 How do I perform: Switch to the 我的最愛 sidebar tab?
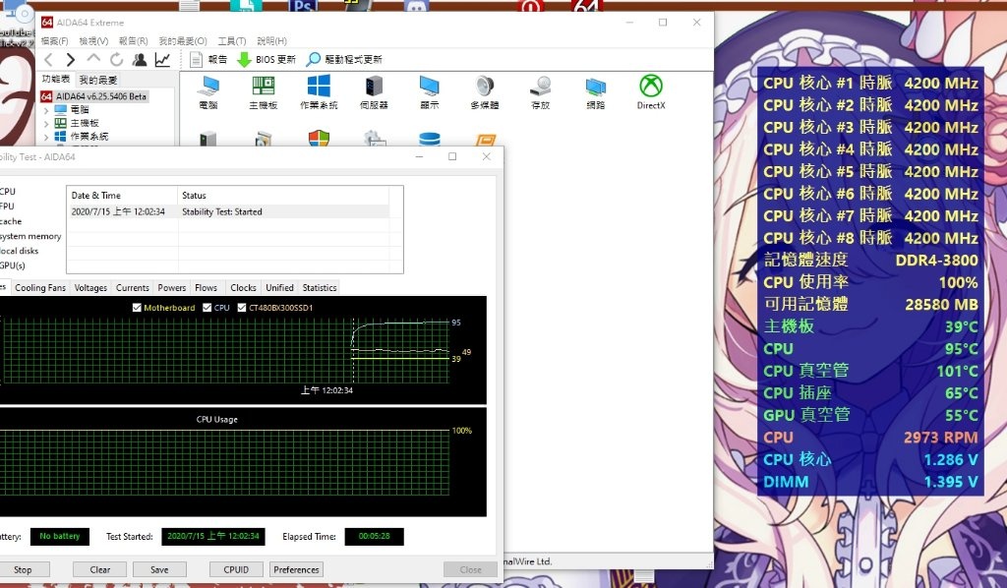point(98,80)
